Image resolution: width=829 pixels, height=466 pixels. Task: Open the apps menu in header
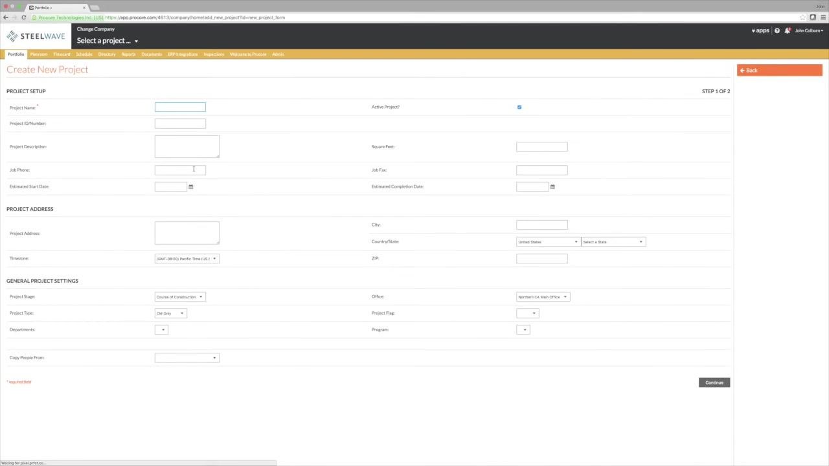[x=760, y=30]
